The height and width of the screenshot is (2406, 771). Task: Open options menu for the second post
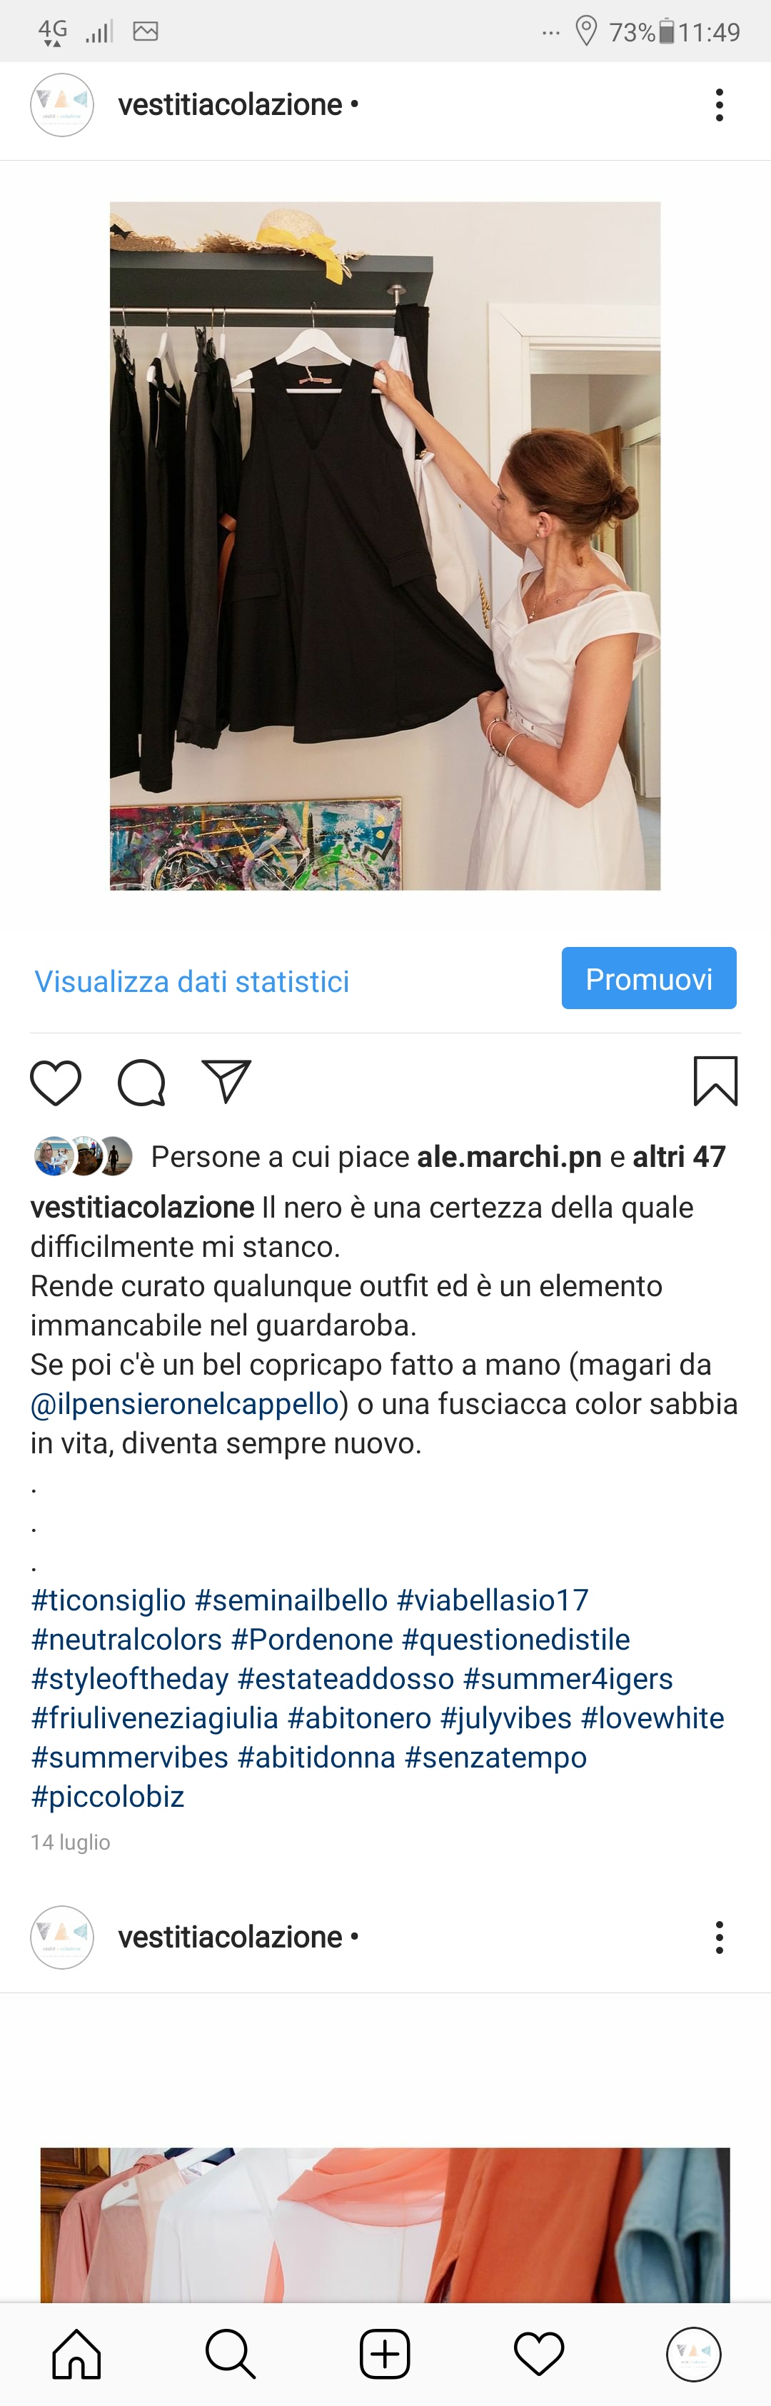point(719,1937)
